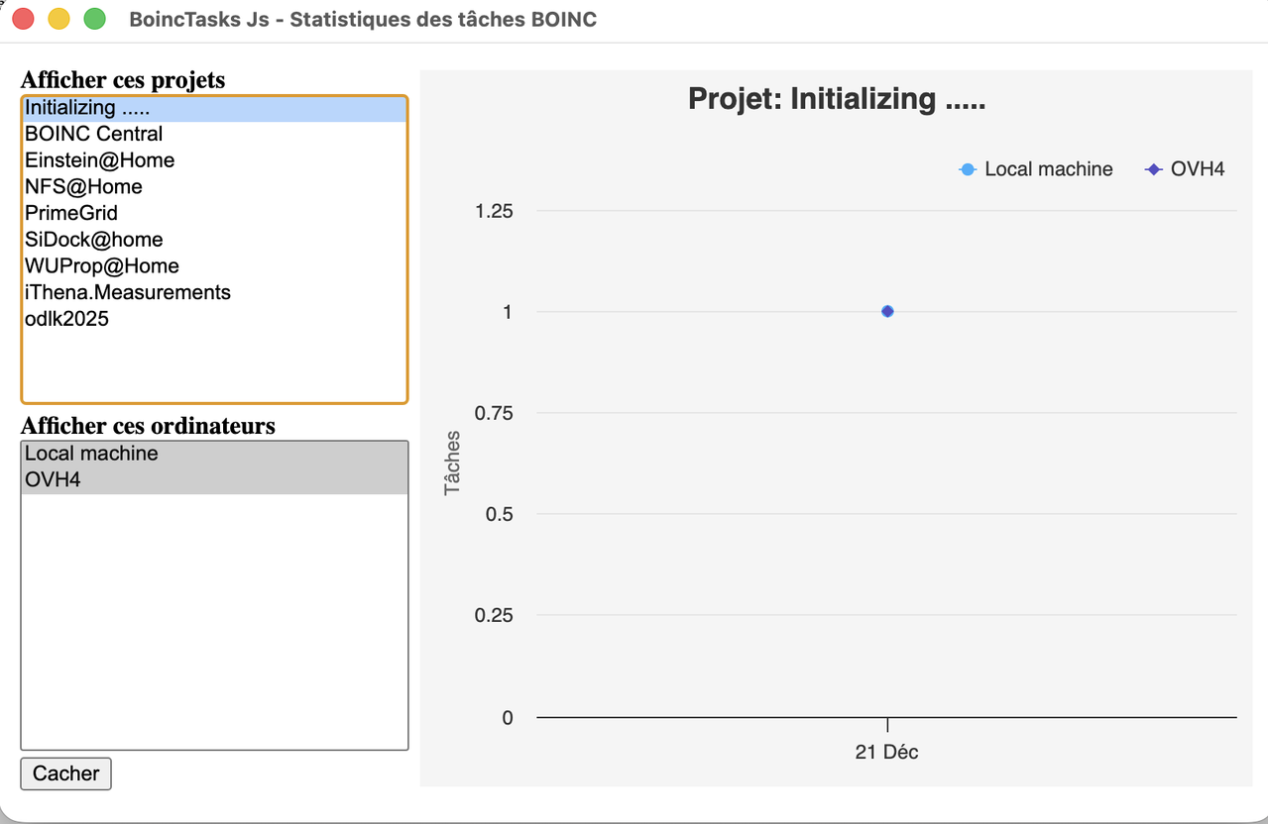Click the 1.25 y-axis label

[494, 211]
